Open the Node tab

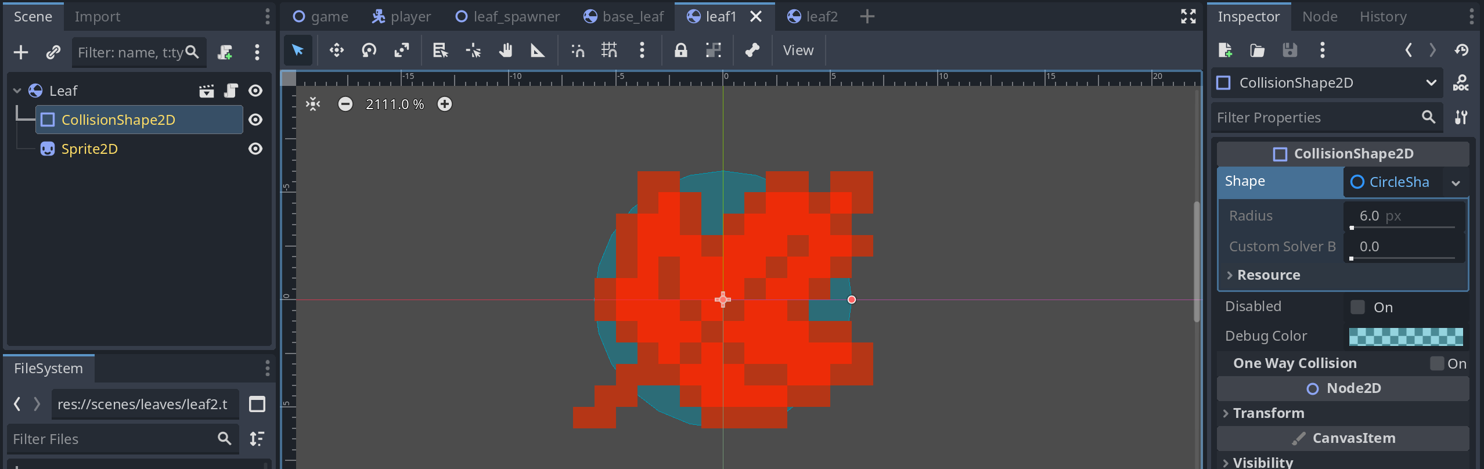1319,17
